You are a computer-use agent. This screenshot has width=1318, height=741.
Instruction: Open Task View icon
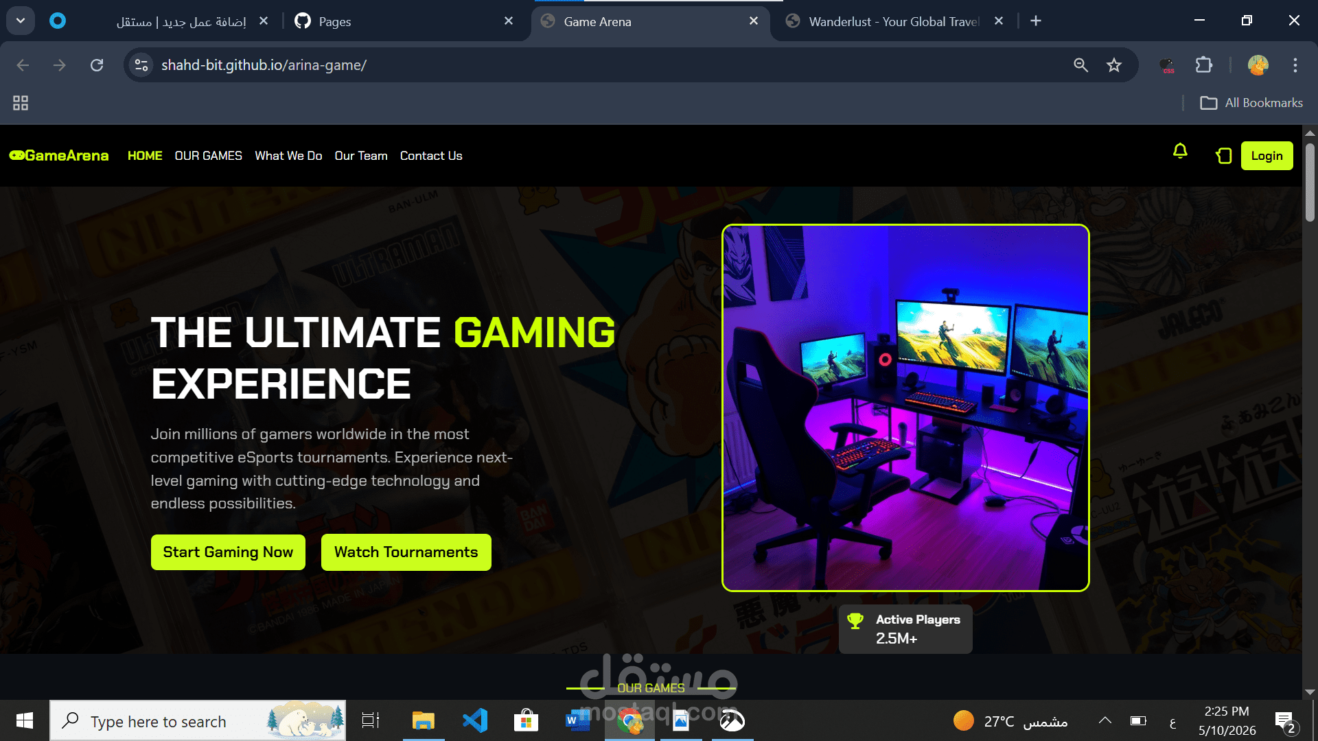coord(371,720)
